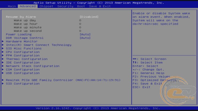The height and width of the screenshot is (111, 198).
Task: Click the 'Enable or disable System wake' help text
Action: (x=161, y=18)
